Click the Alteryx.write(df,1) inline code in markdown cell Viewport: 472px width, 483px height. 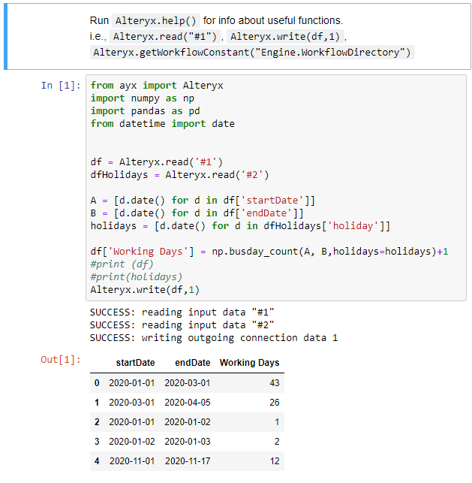[285, 37]
